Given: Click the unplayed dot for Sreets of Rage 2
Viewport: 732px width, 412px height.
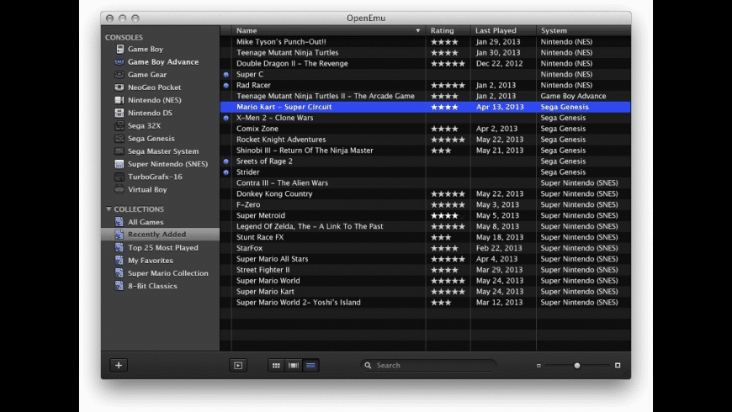Looking at the screenshot, I should click(x=226, y=161).
